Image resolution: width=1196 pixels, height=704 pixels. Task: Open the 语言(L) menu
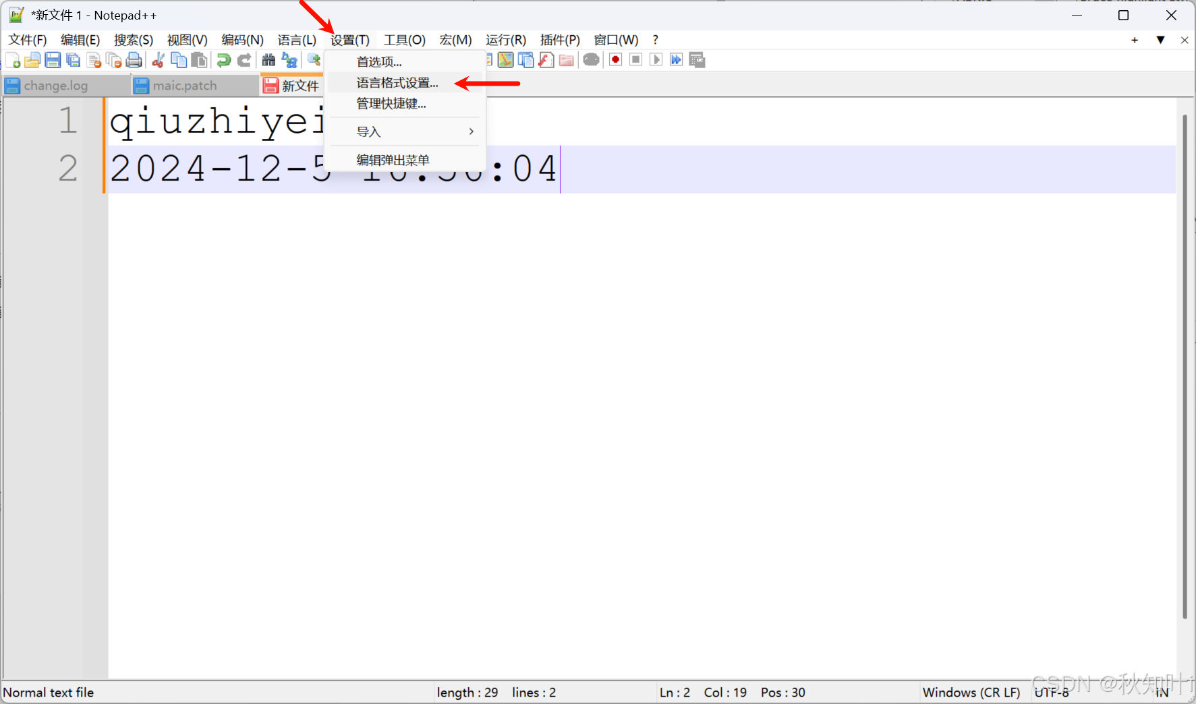tap(297, 40)
